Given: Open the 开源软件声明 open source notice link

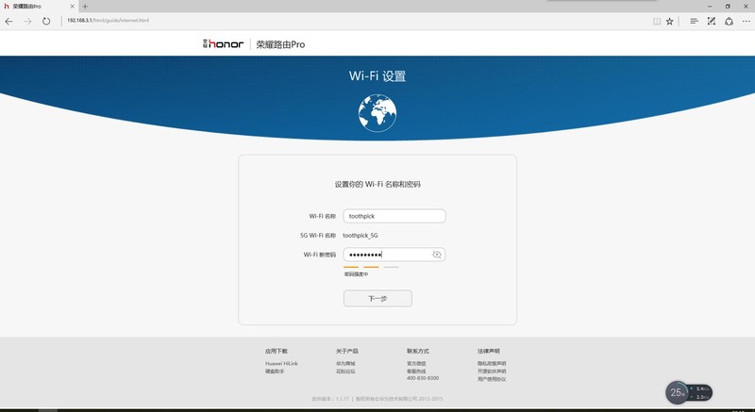Looking at the screenshot, I should [492, 371].
